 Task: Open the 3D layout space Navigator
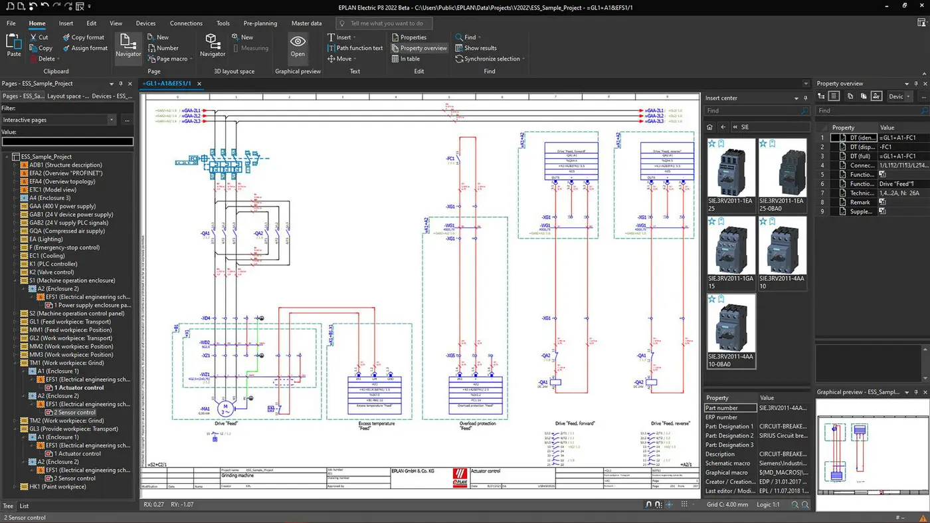click(212, 46)
